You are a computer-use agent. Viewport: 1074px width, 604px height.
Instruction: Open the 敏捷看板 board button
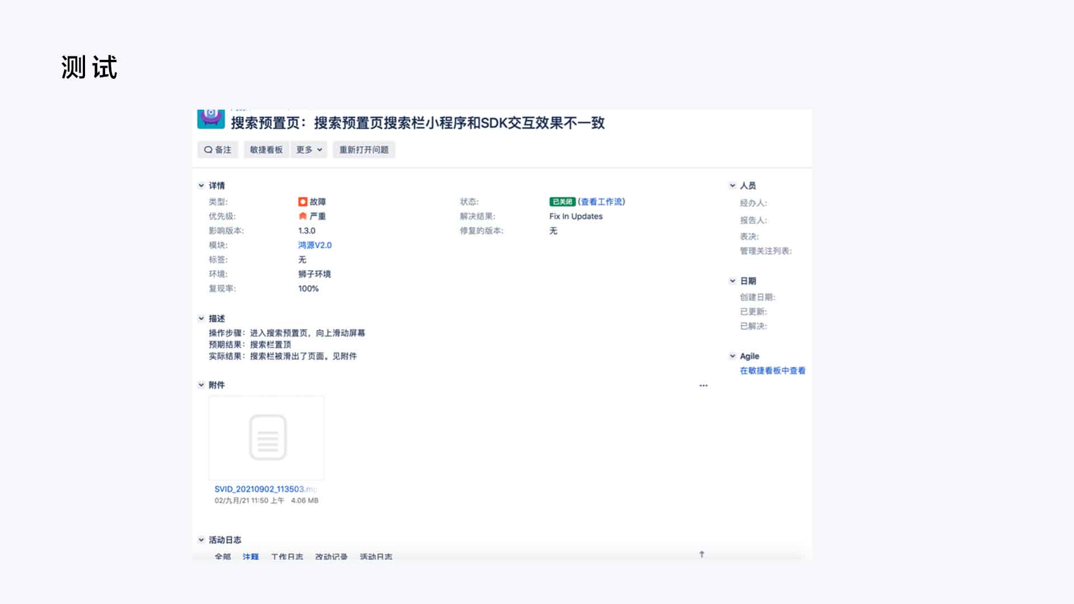click(x=266, y=150)
